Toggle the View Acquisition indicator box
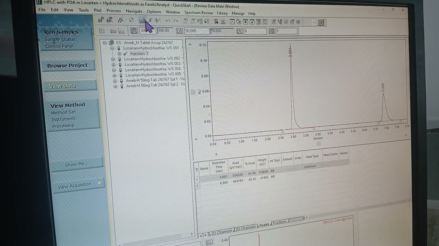This screenshot has width=439, height=246. (x=99, y=183)
